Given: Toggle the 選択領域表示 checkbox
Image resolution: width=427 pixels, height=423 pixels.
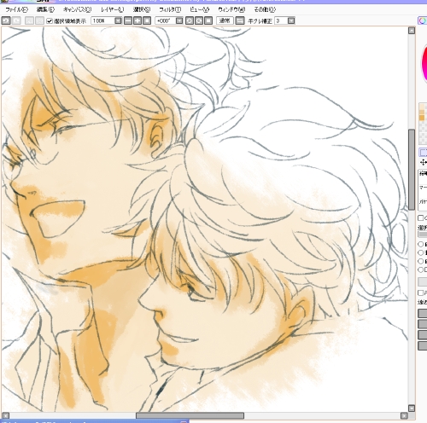Looking at the screenshot, I should coord(50,20).
